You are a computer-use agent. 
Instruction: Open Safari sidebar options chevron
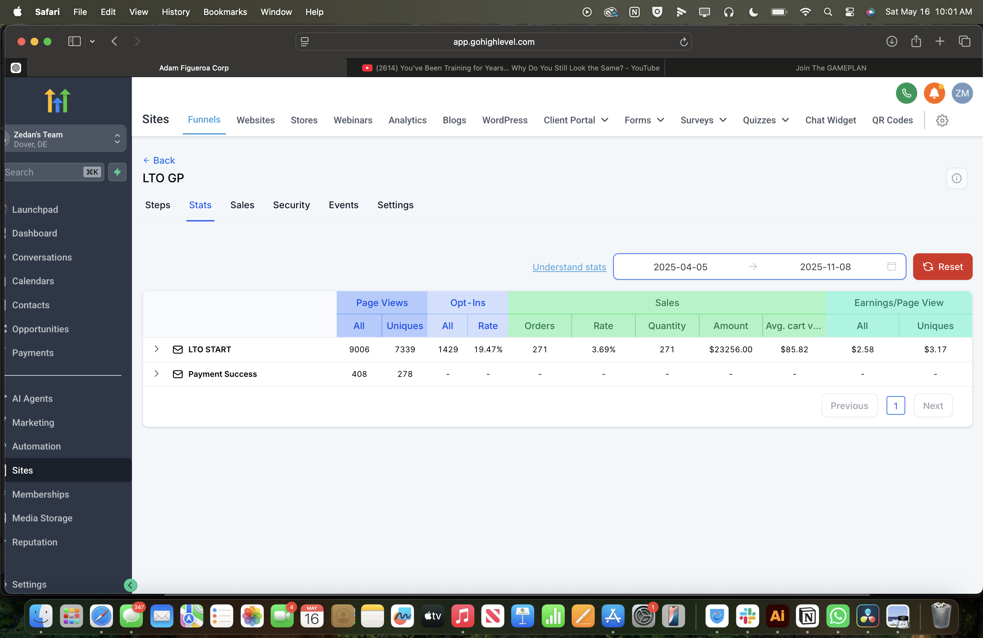[x=92, y=41]
